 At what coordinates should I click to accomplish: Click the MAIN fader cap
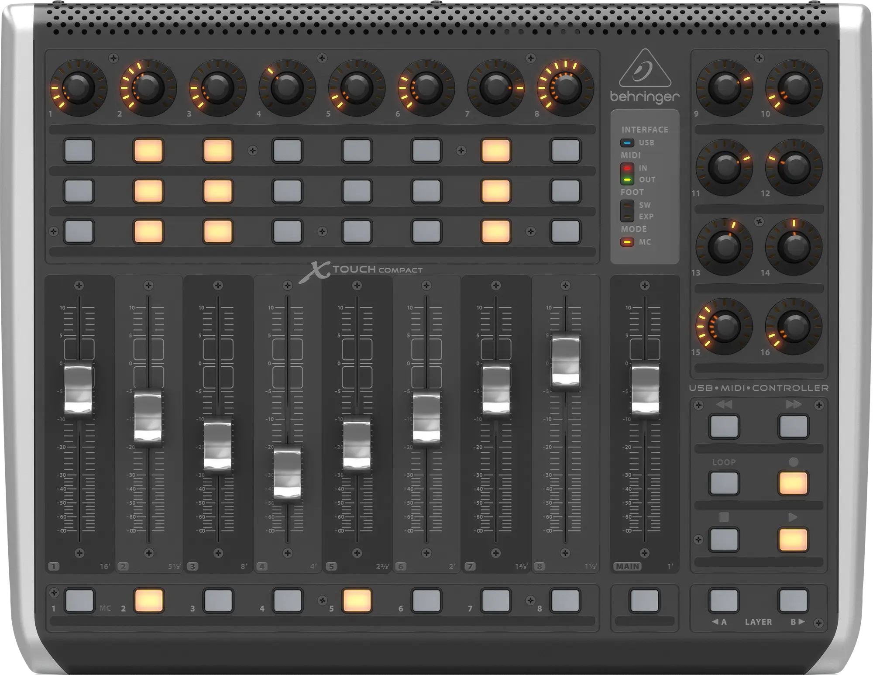pyautogui.click(x=645, y=389)
